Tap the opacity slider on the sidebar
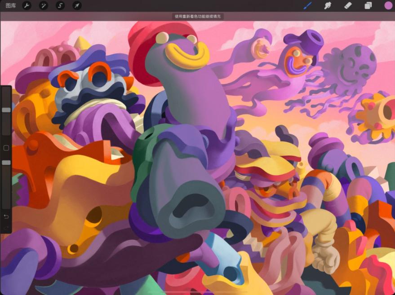 (x=5, y=162)
